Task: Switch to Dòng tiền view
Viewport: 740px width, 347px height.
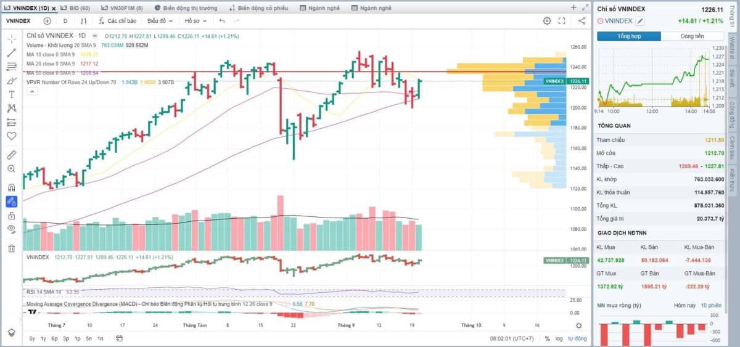Action: coord(693,36)
